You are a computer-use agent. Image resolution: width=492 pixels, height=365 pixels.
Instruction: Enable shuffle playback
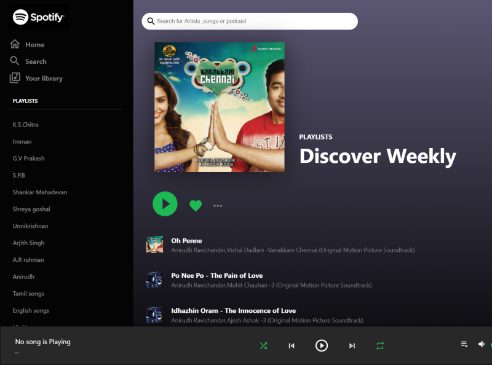coord(263,345)
